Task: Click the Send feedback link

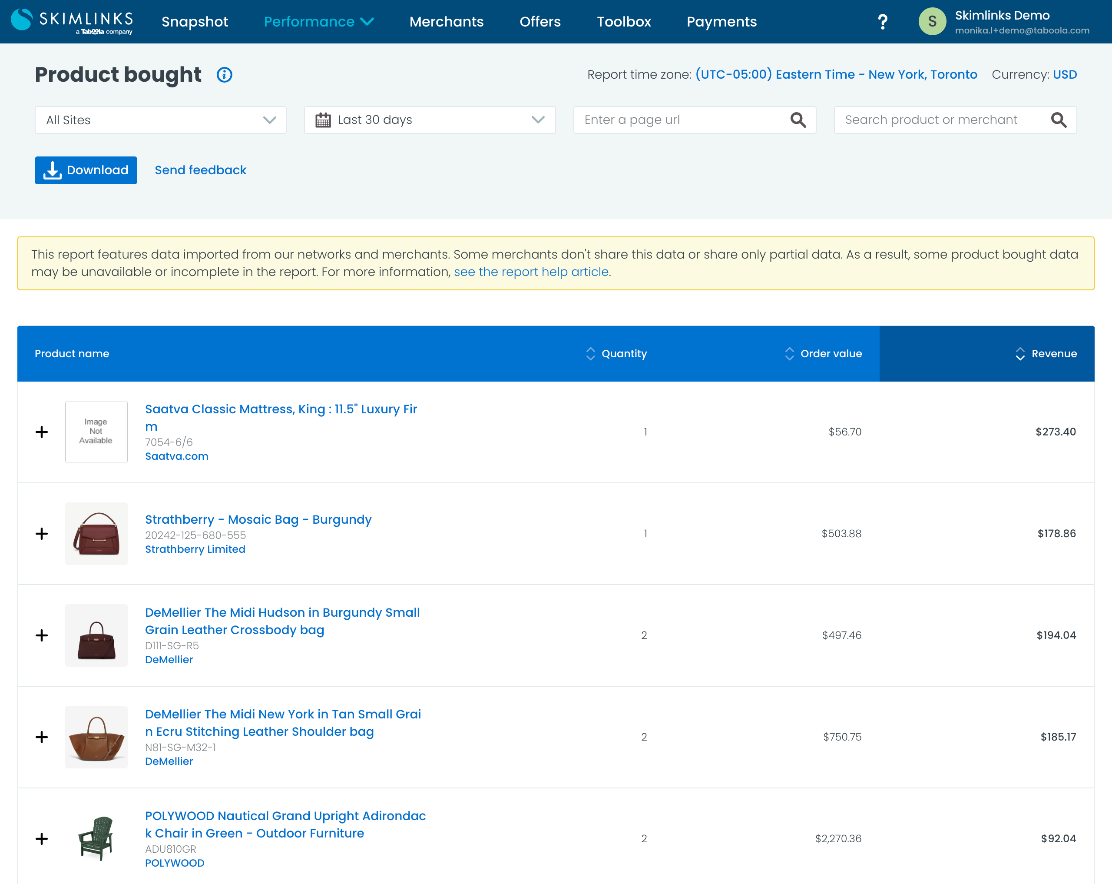Action: pyautogui.click(x=200, y=170)
